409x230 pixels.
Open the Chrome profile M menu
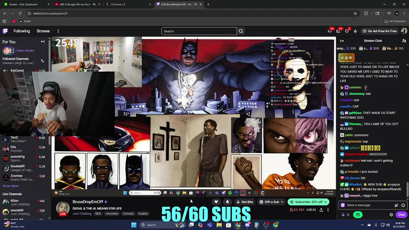[x=397, y=13]
